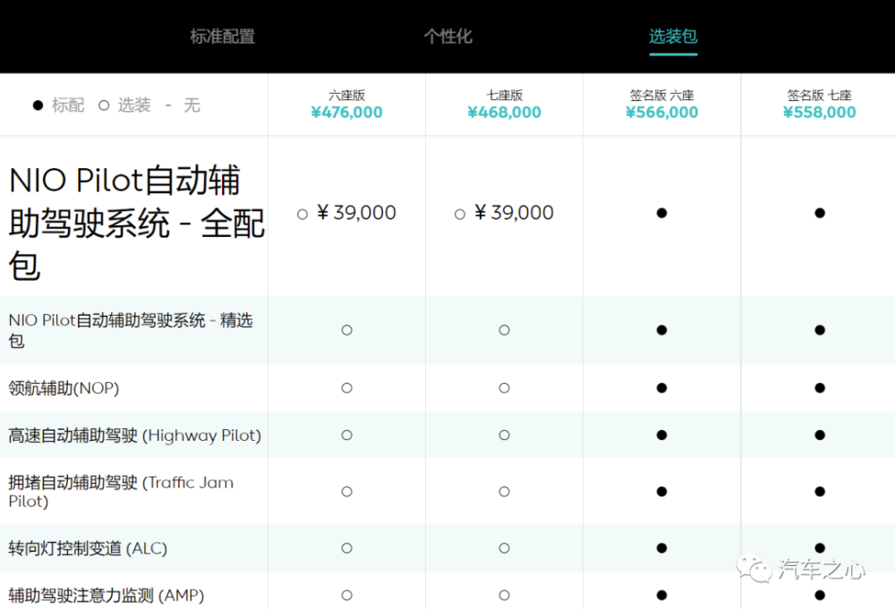Click AMP standard dot for 签名版 六座
The height and width of the screenshot is (609, 895).
point(661,596)
